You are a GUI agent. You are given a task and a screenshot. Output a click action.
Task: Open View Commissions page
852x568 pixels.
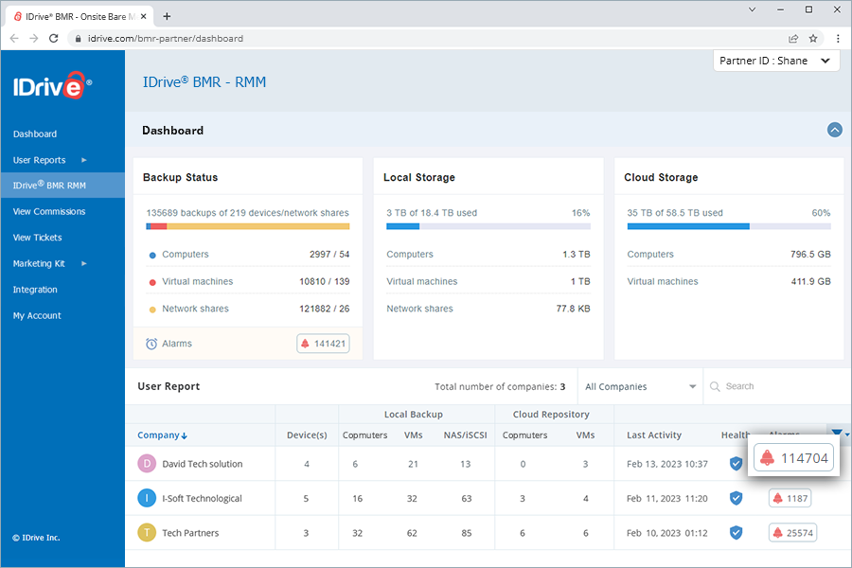(x=49, y=211)
